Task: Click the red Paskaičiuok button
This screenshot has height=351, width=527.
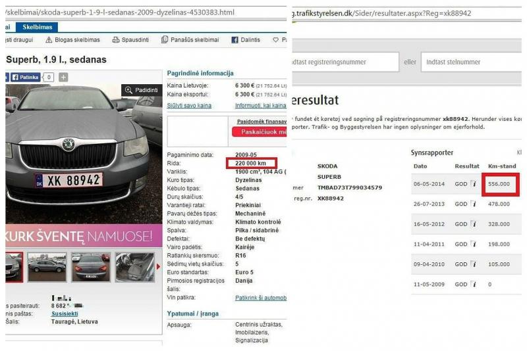Action: click(x=260, y=132)
